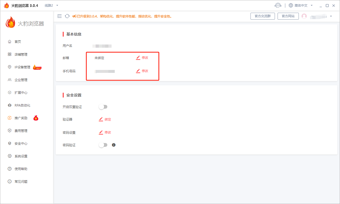This screenshot has width=340, height=204.
Task: Enable the 开启双重验证 switch
Action: click(x=103, y=107)
